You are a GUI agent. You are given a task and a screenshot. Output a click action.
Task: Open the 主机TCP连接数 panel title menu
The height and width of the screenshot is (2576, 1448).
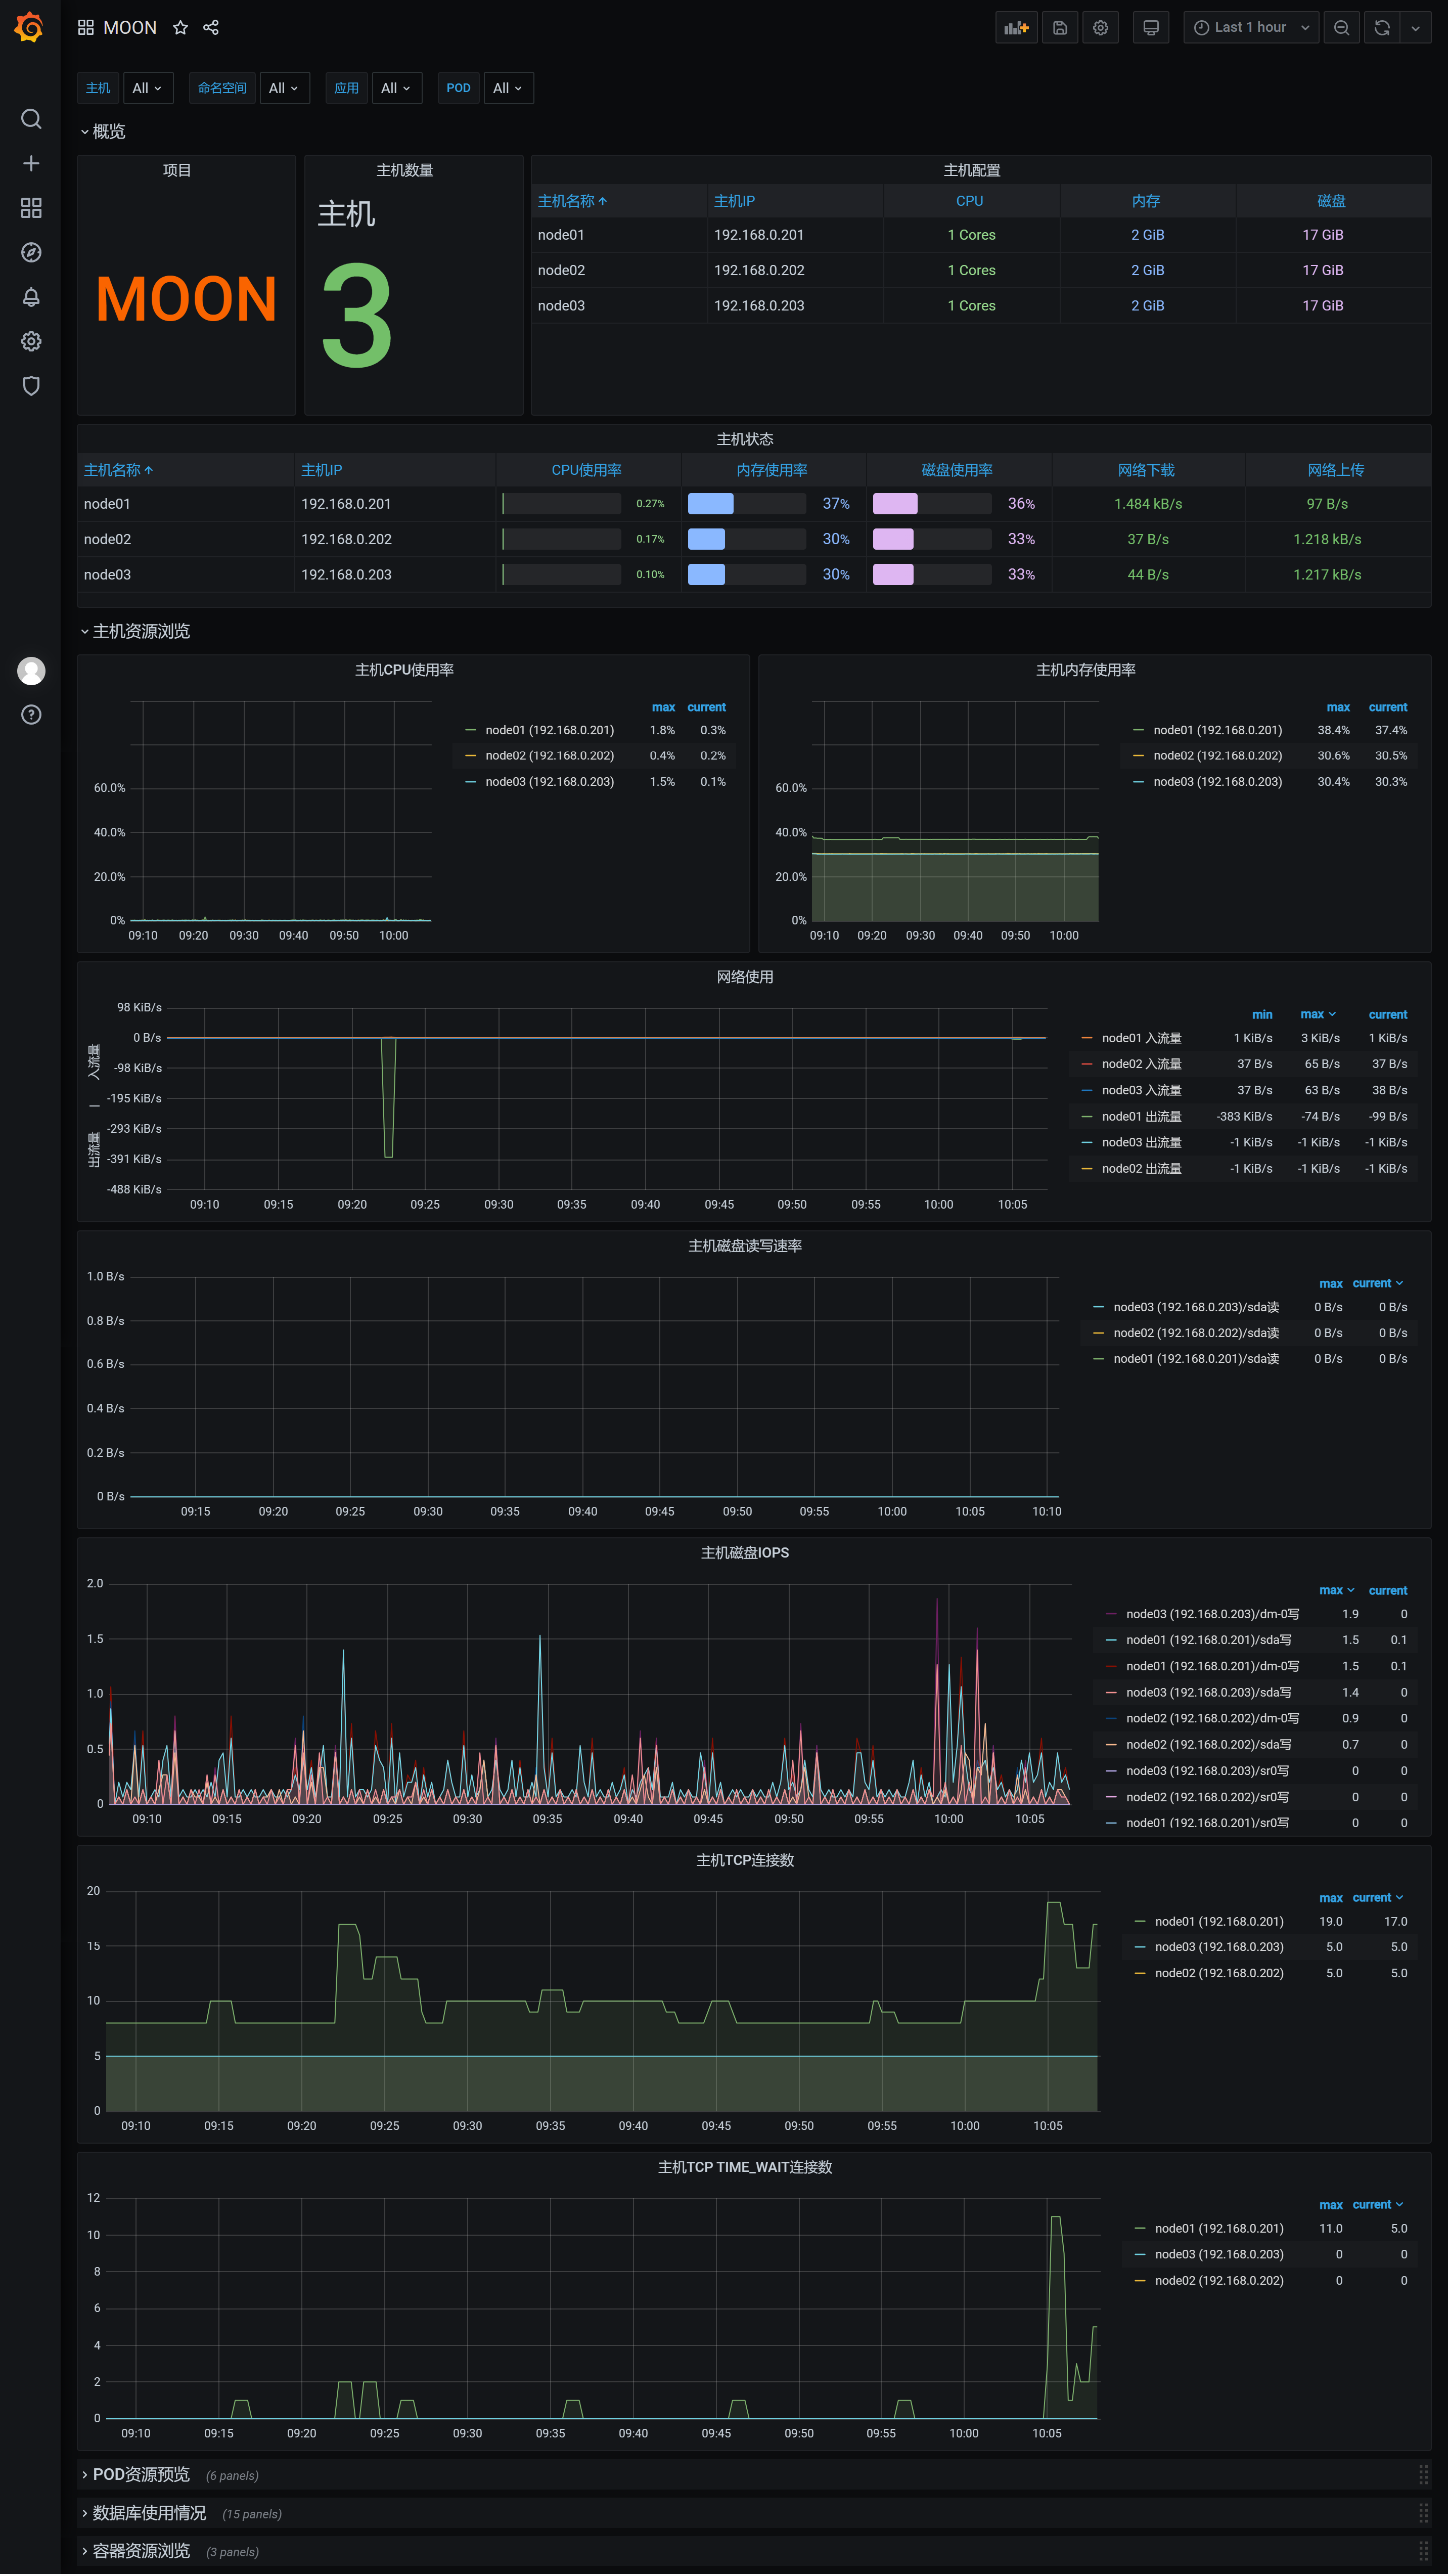click(x=745, y=1860)
